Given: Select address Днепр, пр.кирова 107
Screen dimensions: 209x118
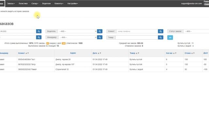Looking at the screenshot, I should point(65,64).
